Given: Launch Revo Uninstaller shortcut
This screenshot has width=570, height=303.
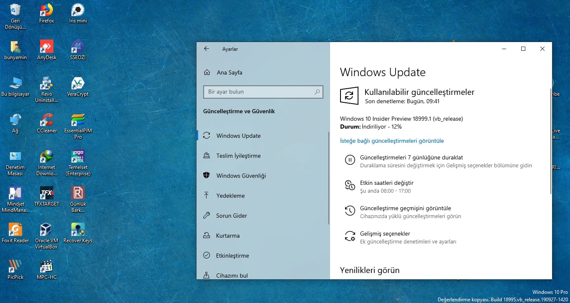Looking at the screenshot, I should click(47, 90).
